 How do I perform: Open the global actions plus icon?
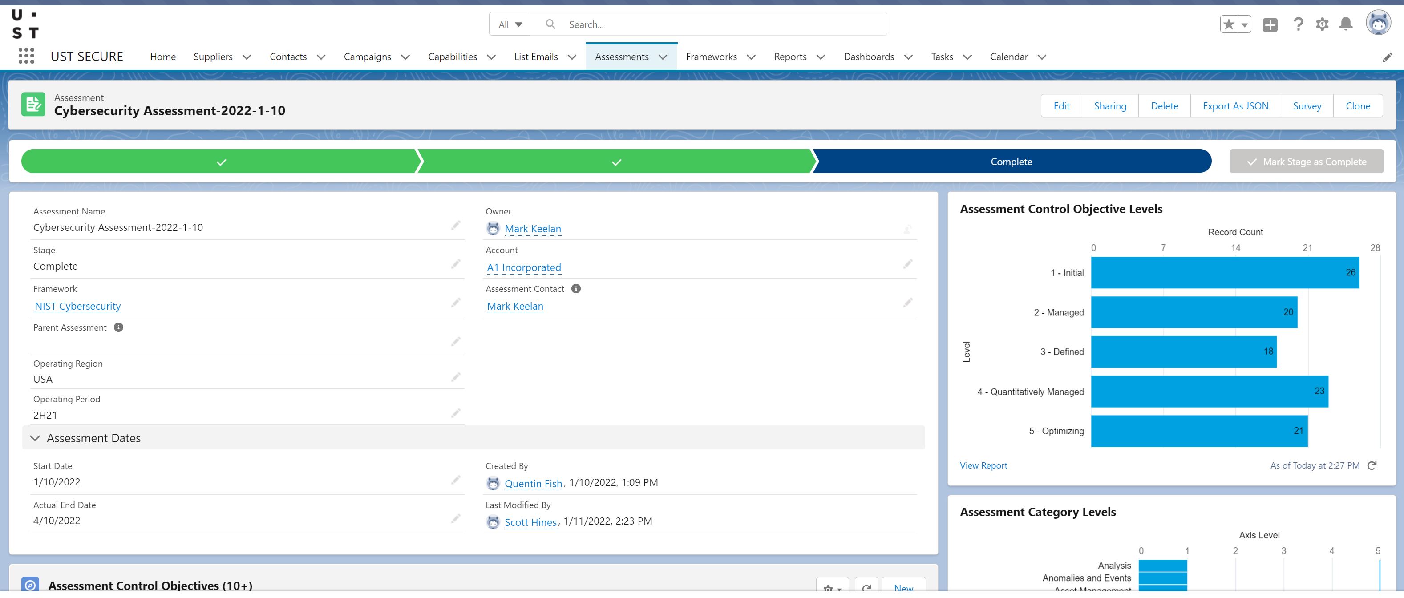click(x=1270, y=24)
